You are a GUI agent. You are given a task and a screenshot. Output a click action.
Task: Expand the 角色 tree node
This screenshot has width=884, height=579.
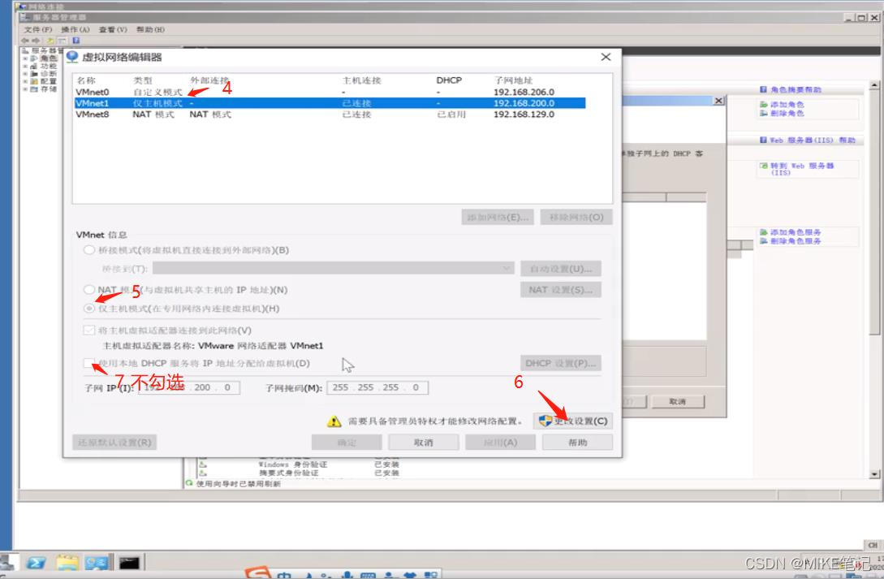coord(25,58)
